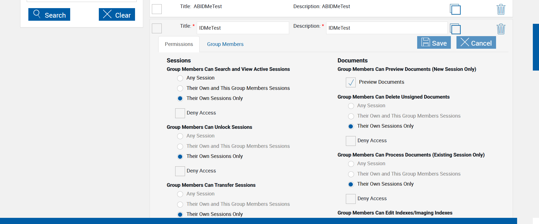Enable Deny Access for Unlock Sessions
539x224 pixels.
coord(180,171)
